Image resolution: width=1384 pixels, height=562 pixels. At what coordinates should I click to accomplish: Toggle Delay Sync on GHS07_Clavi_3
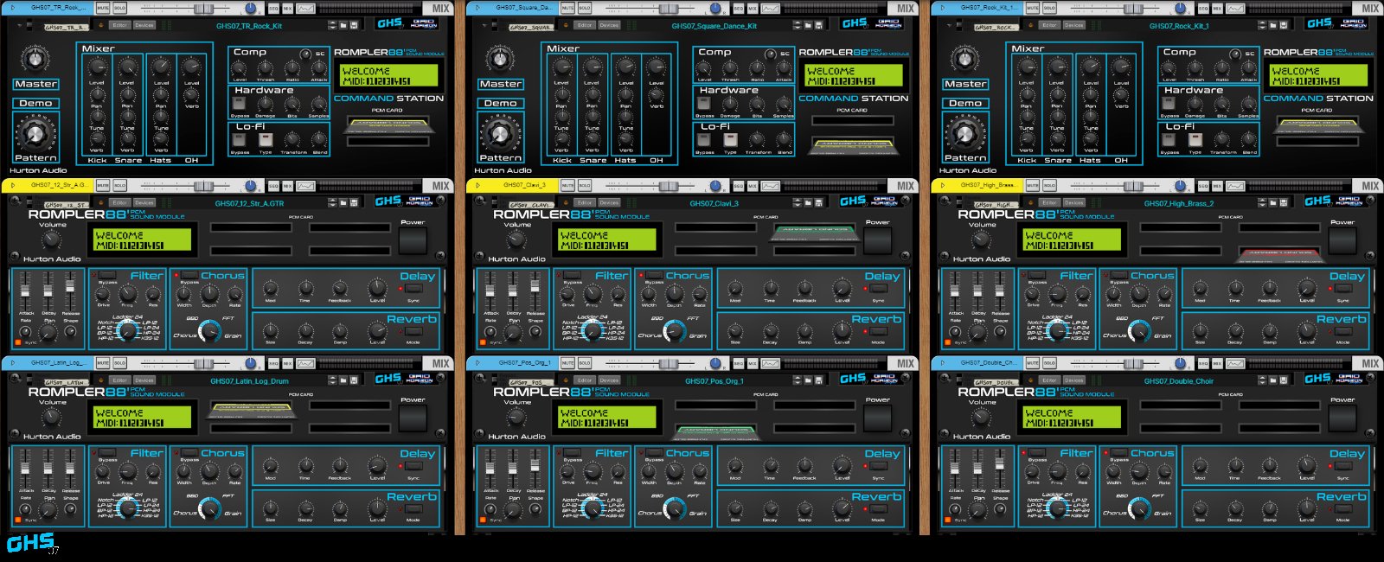[x=878, y=288]
